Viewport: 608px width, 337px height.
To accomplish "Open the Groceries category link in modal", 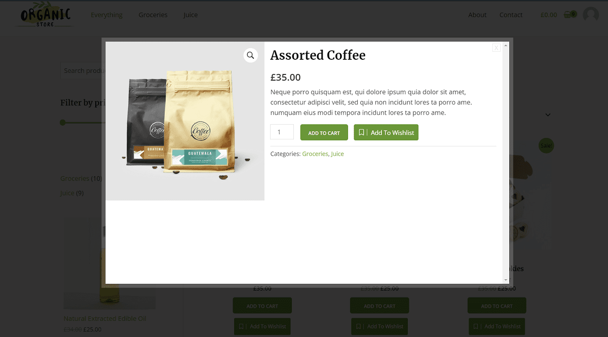I will [315, 154].
